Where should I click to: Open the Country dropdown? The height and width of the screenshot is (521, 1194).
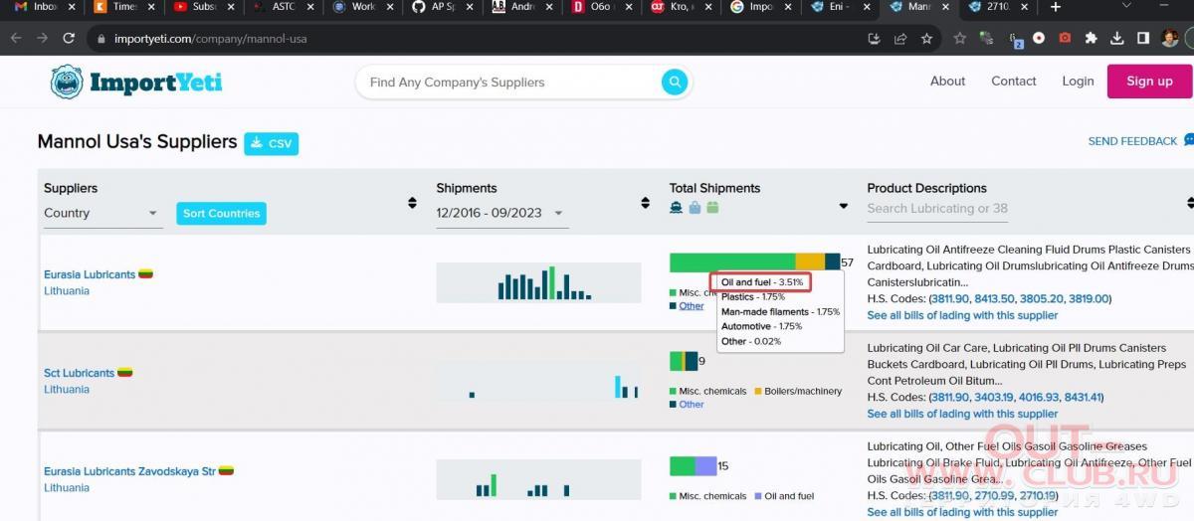point(101,214)
